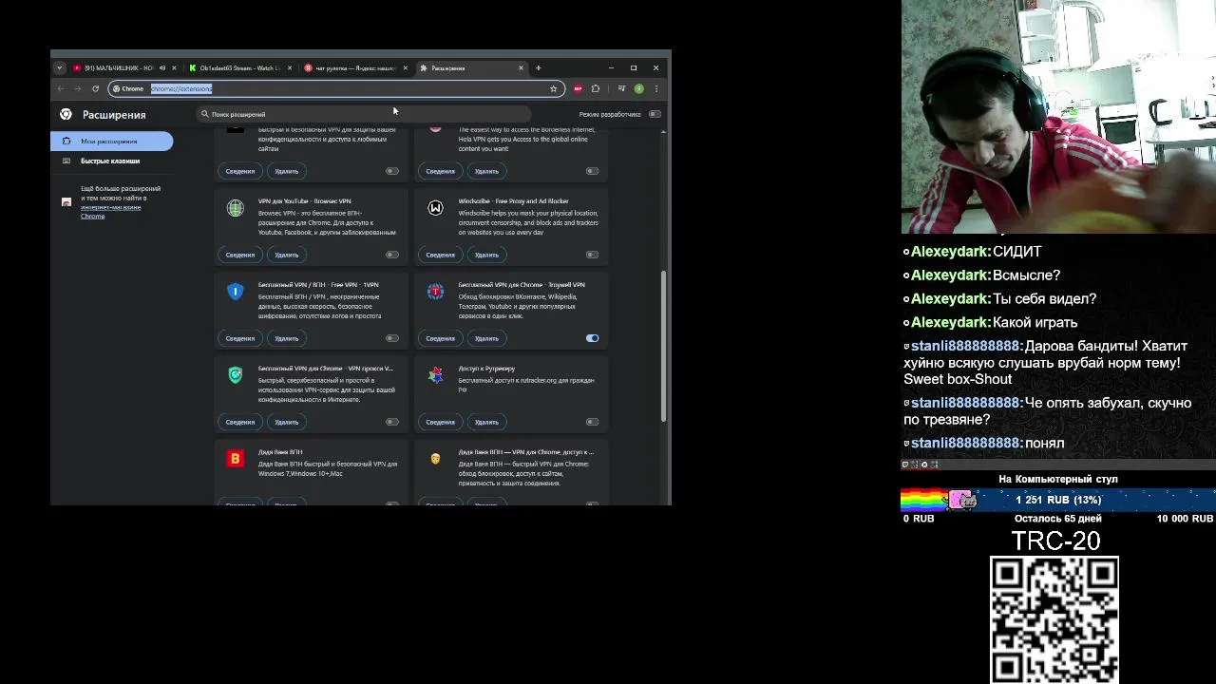Image resolution: width=1216 pixels, height=684 pixels.
Task: Click the chrome://extensions address bar
Action: click(x=335, y=88)
